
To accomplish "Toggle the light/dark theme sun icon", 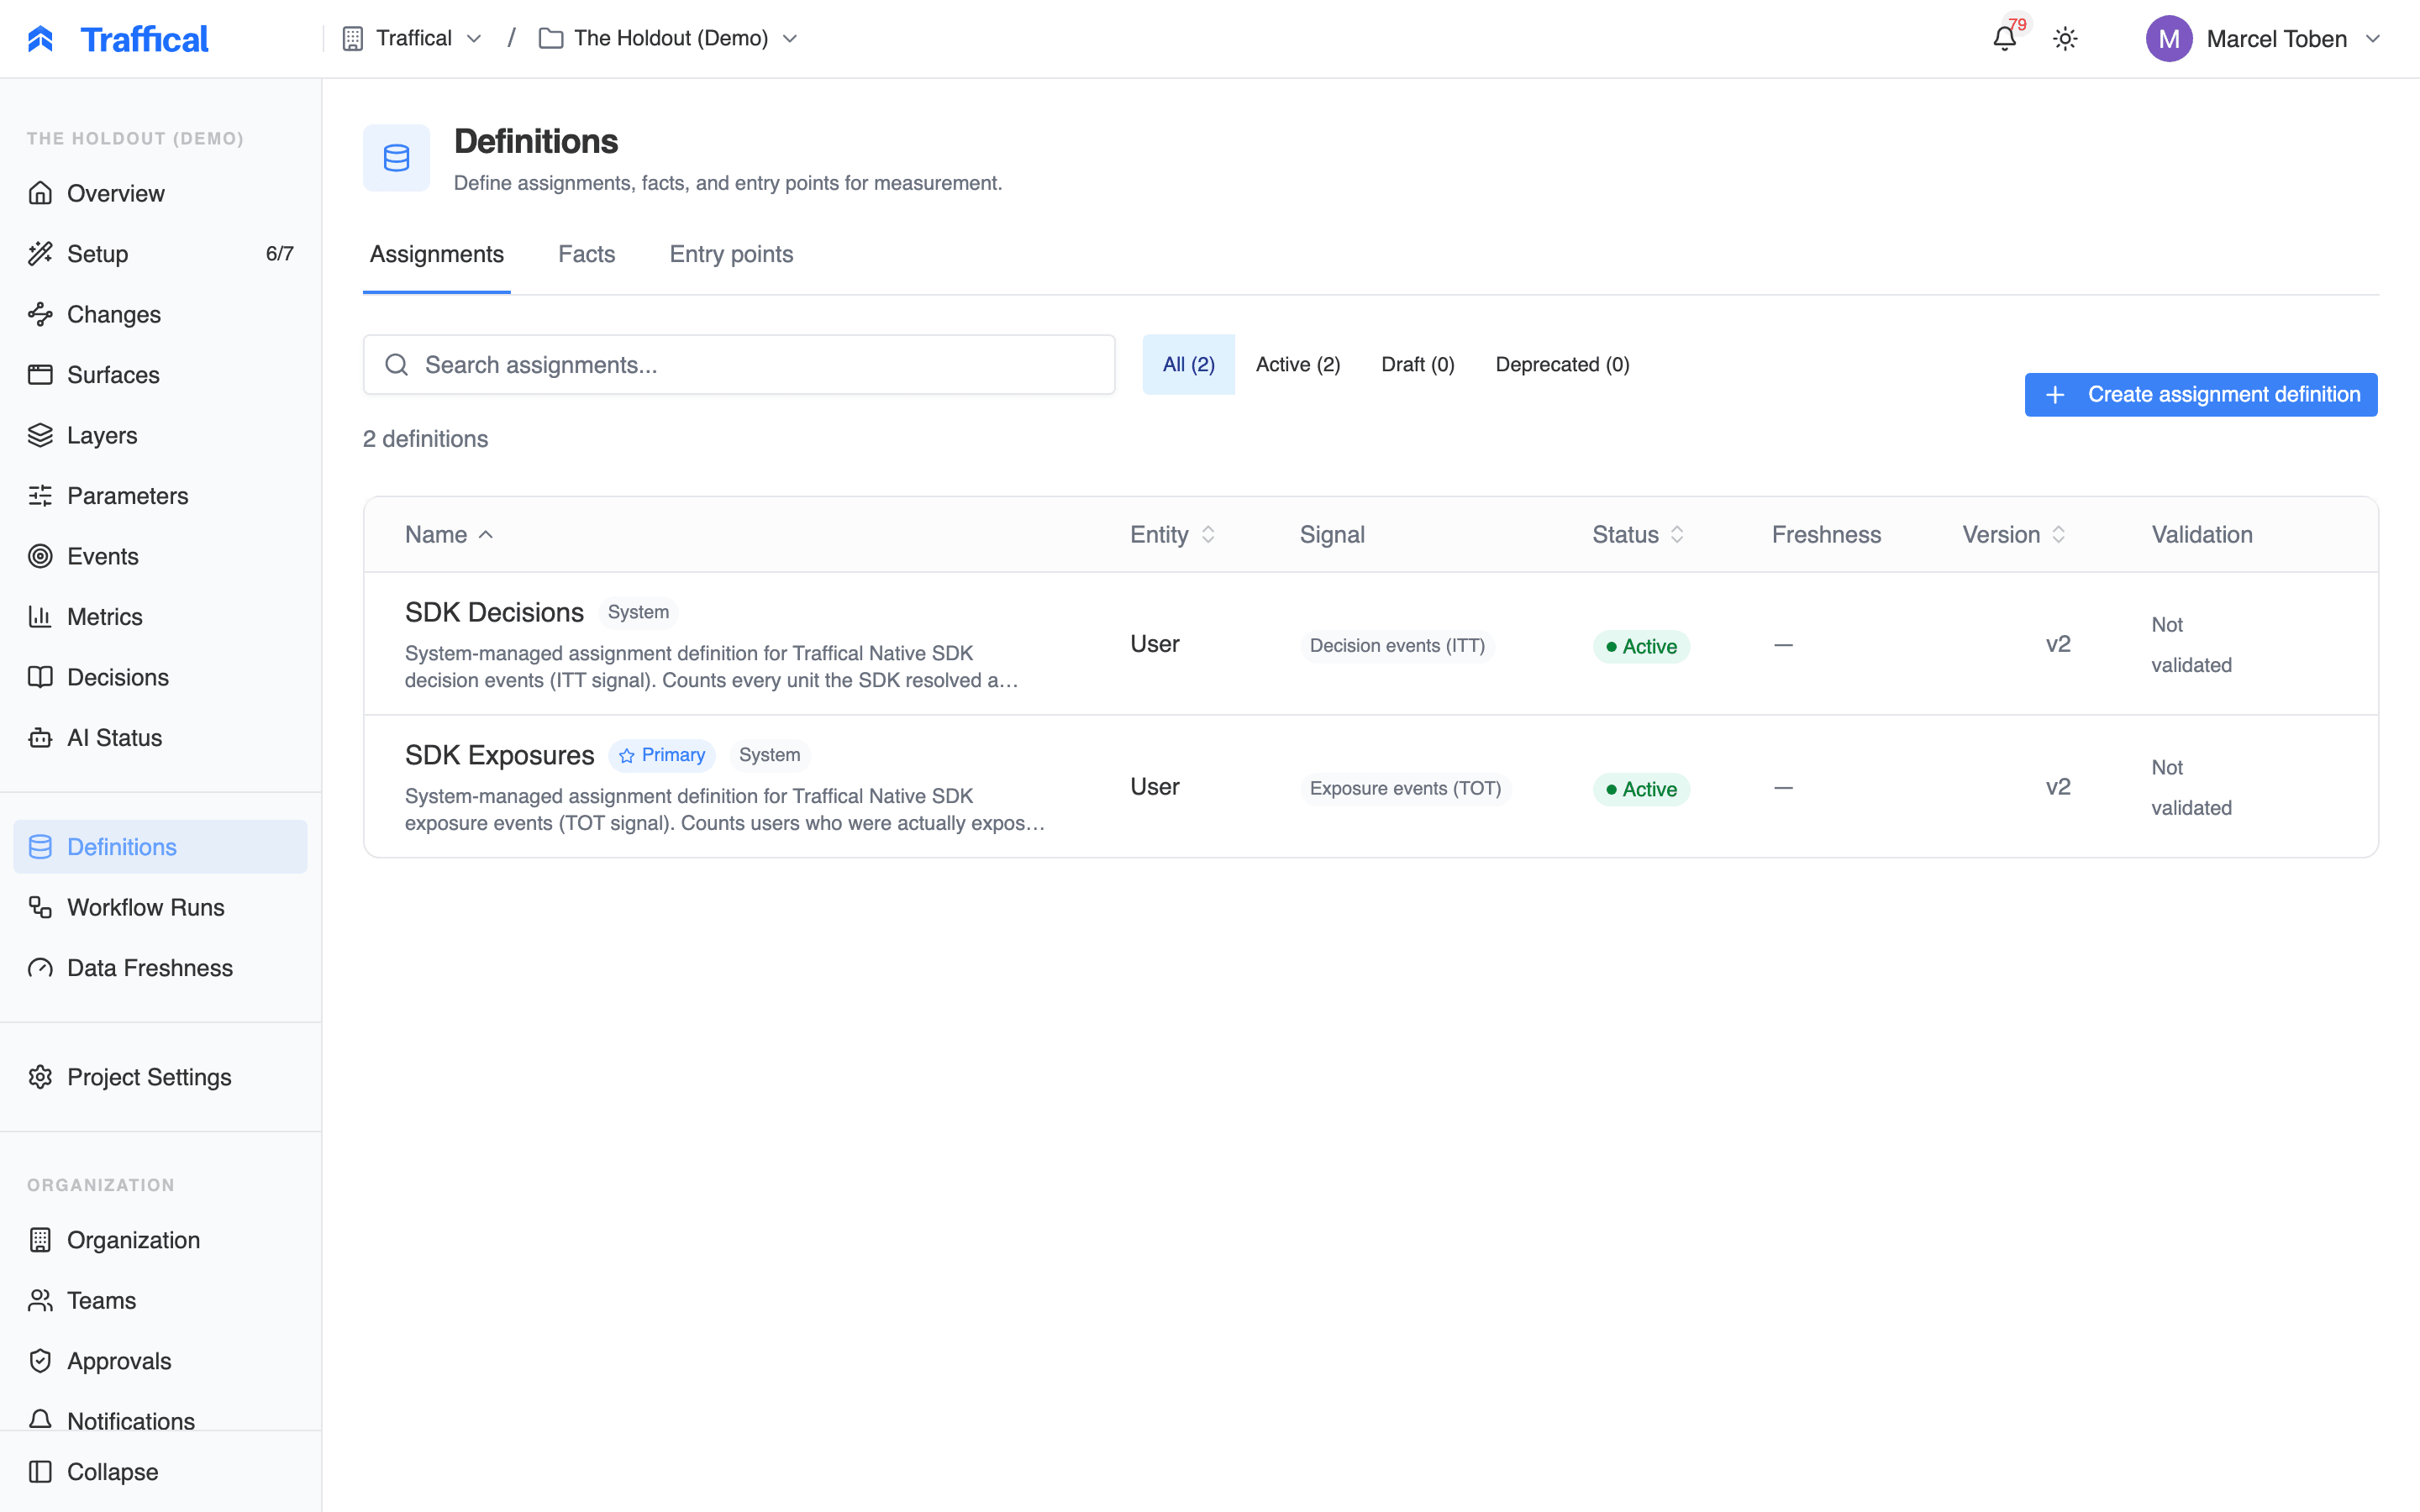I will [x=2065, y=39].
